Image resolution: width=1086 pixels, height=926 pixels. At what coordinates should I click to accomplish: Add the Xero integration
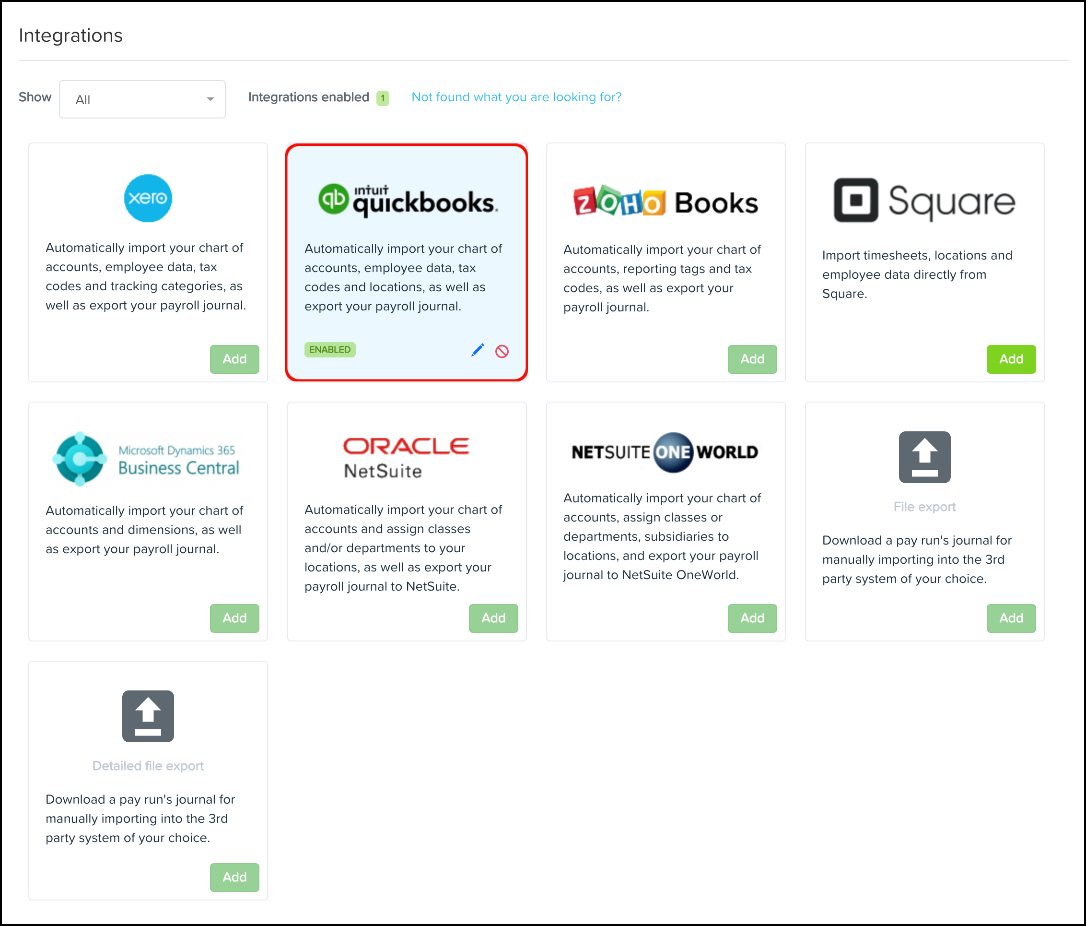click(234, 359)
